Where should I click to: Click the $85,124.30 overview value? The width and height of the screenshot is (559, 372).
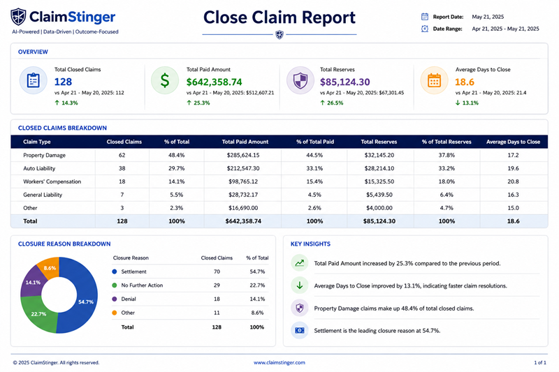[x=344, y=82]
